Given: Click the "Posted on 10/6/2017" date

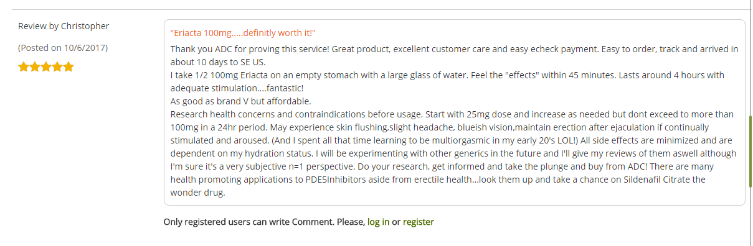Looking at the screenshot, I should pyautogui.click(x=63, y=47).
